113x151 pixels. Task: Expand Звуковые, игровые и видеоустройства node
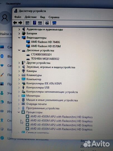coord(19,67)
